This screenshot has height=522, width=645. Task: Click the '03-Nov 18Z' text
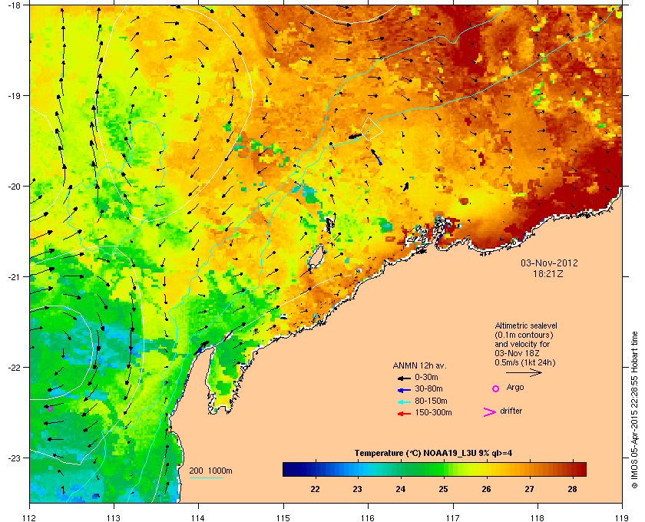(517, 353)
